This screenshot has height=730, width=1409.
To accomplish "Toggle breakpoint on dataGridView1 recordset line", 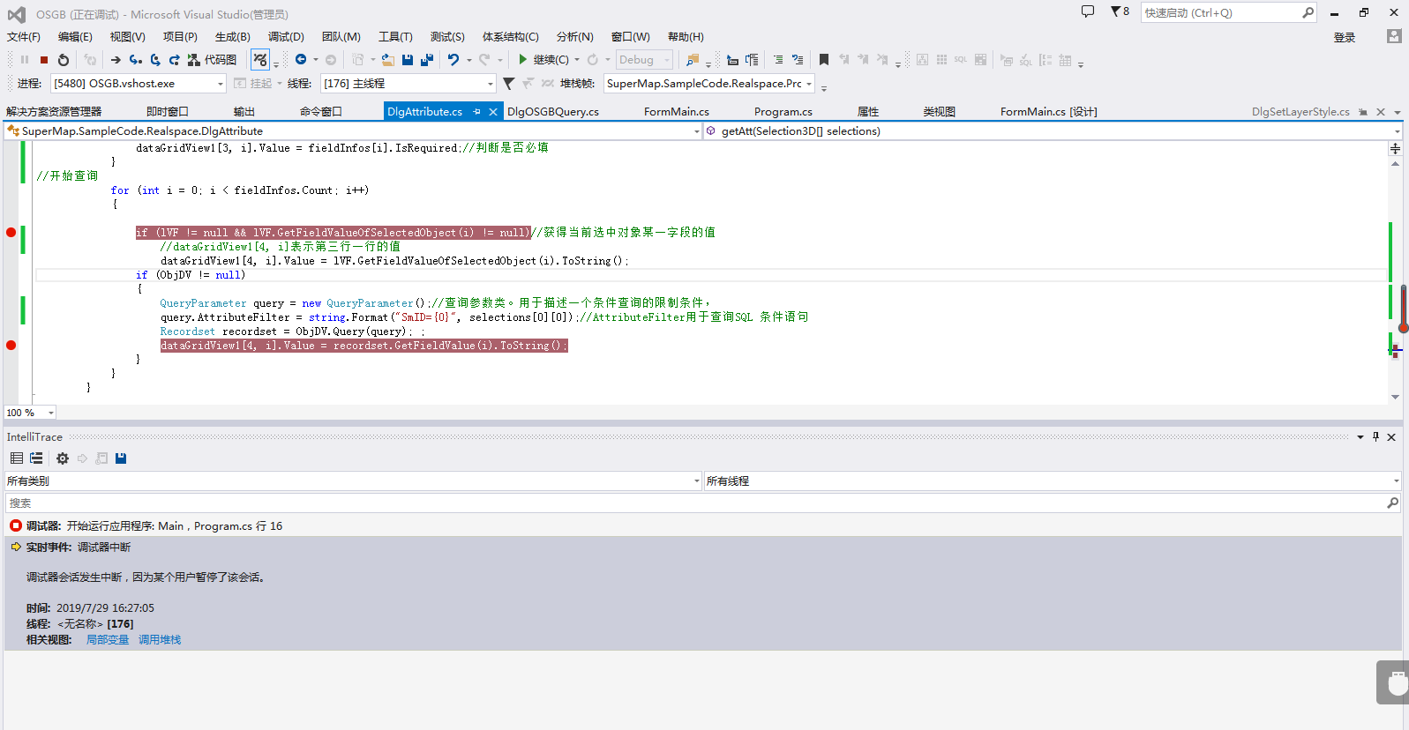I will [11, 346].
